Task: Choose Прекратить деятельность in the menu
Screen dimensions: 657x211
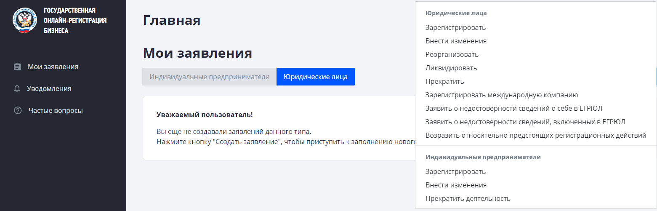Action: 468,198
